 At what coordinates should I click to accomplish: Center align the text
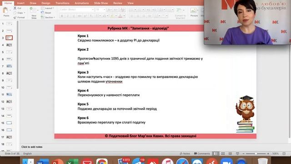tap(138, 16)
